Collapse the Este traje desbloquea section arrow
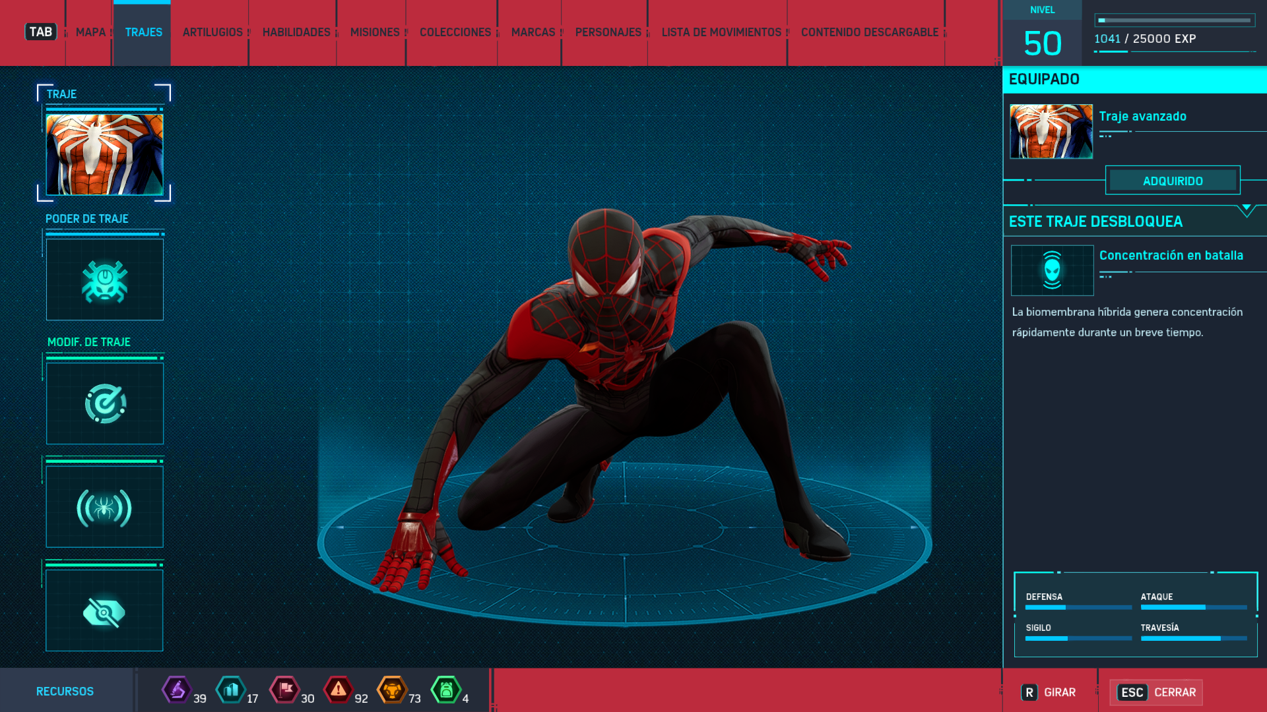 [1247, 210]
